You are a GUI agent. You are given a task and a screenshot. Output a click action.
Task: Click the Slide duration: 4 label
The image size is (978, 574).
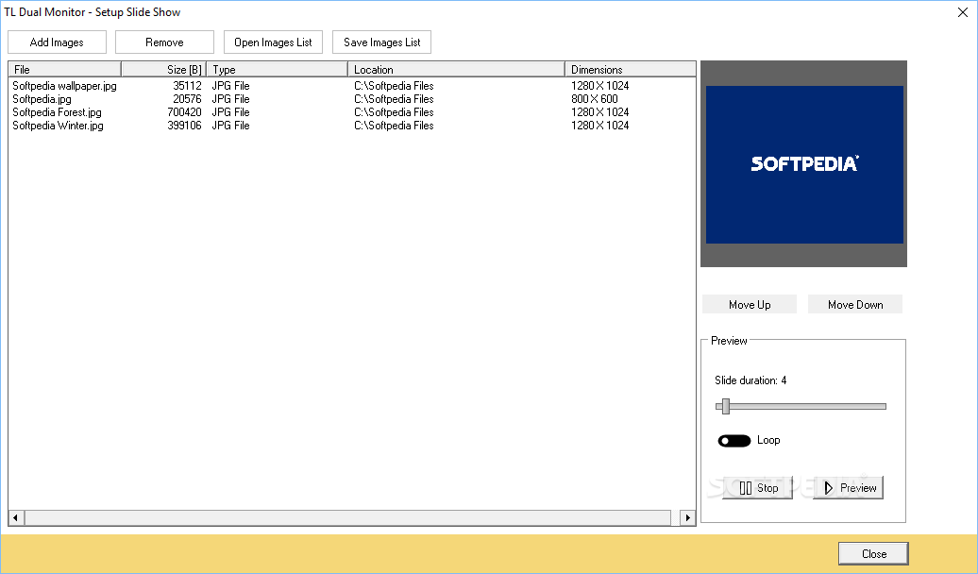(750, 380)
